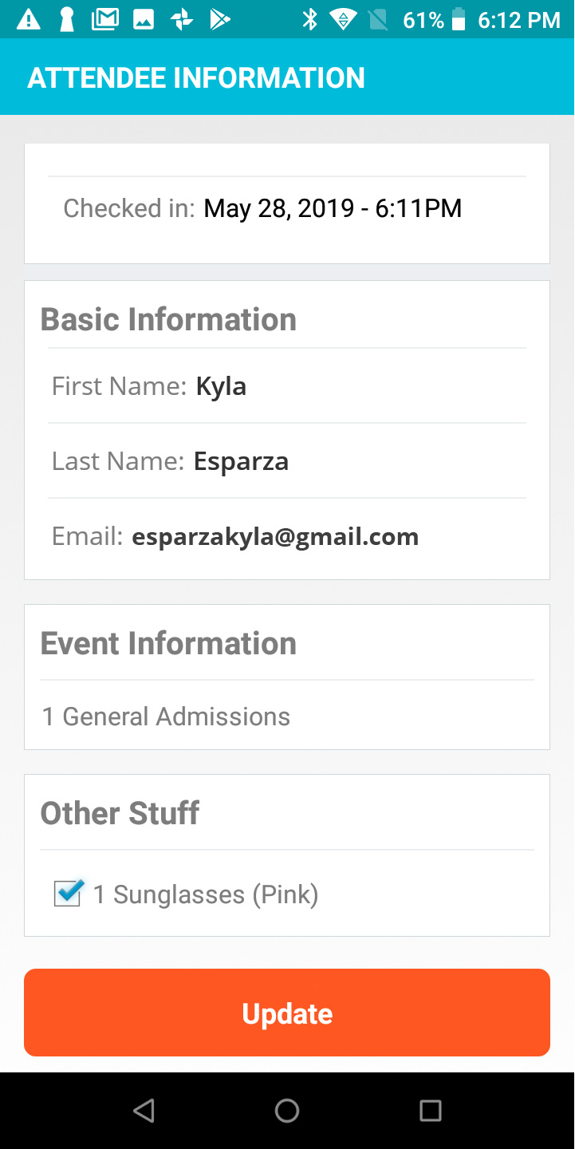
Task: Open recent apps with the square button
Action: pyautogui.click(x=431, y=1110)
